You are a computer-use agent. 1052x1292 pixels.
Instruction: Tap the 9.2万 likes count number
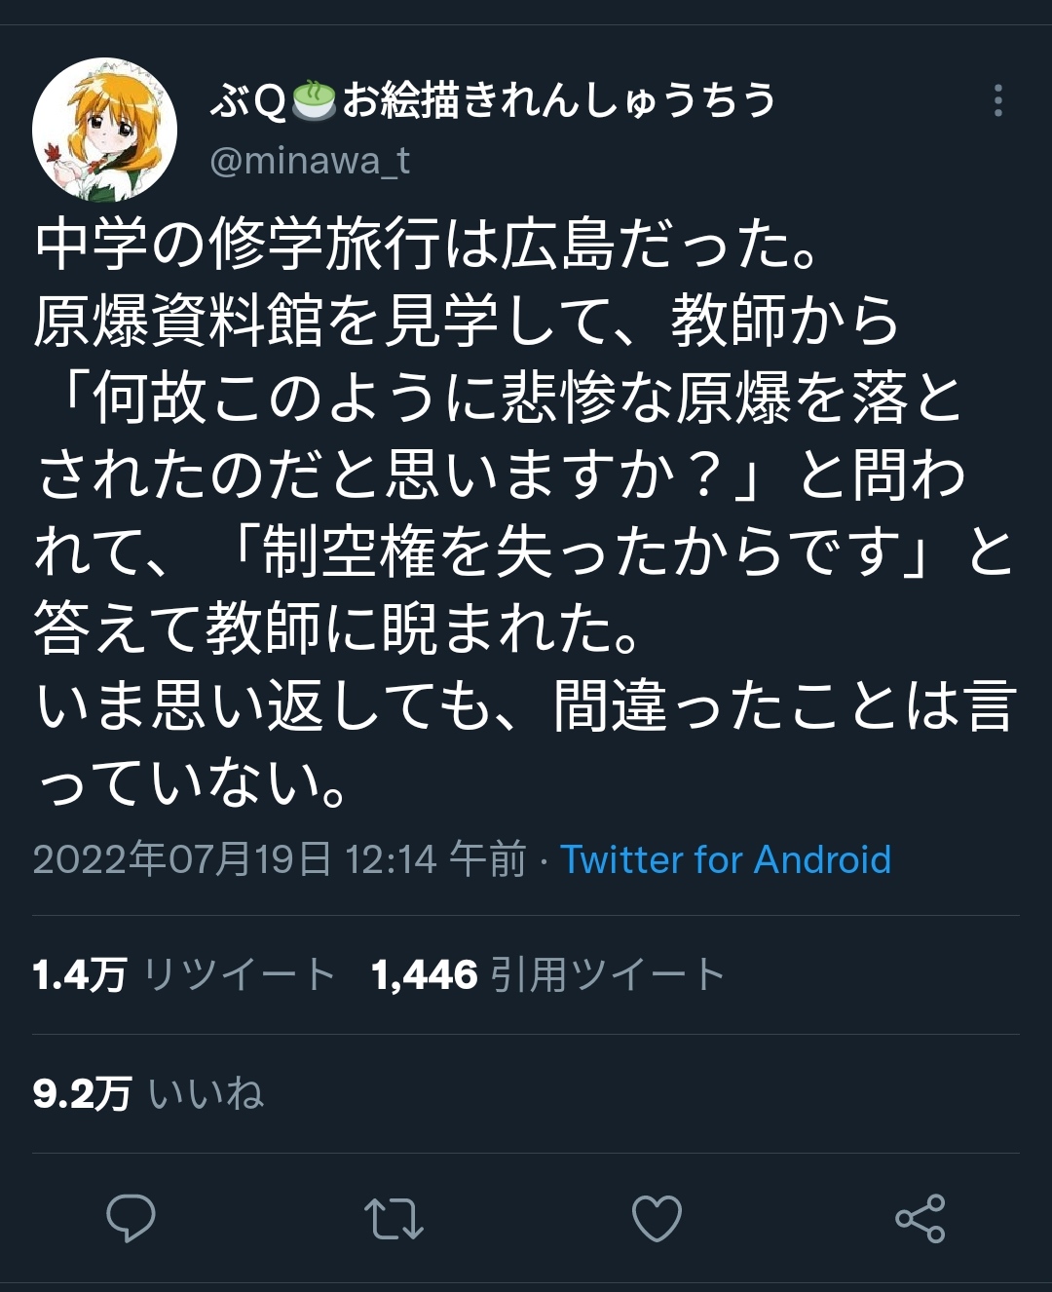click(x=82, y=1093)
